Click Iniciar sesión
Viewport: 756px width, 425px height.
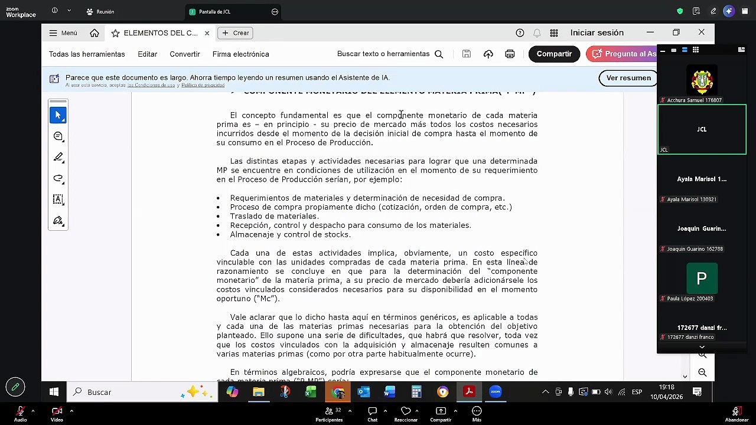click(x=597, y=33)
